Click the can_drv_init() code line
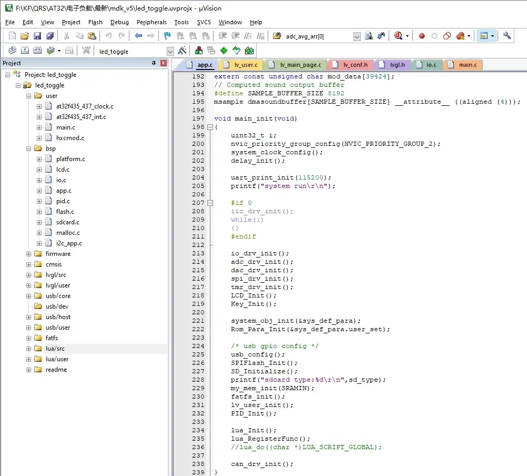The image size is (527, 476). click(262, 464)
